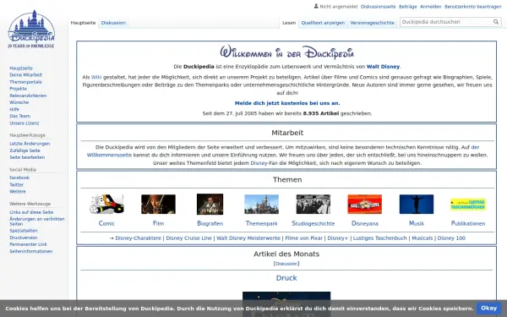Click Melde dich jetzt kostenlos bei uns an
This screenshot has width=507, height=317.
click(287, 103)
